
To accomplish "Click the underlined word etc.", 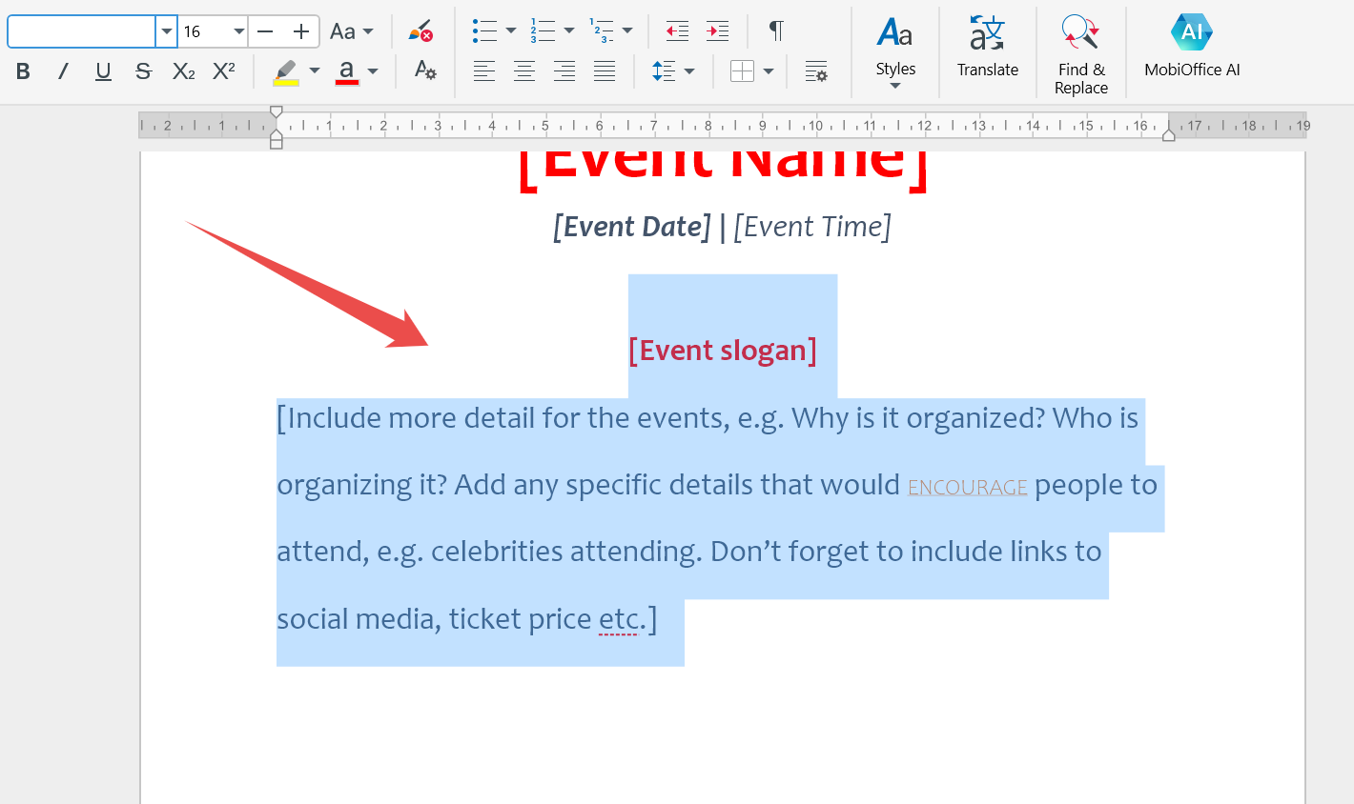I will (x=619, y=620).
